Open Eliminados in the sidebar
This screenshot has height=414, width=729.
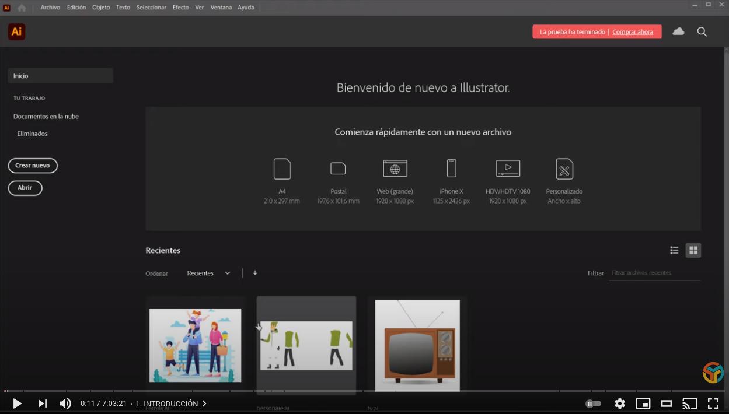pos(32,134)
